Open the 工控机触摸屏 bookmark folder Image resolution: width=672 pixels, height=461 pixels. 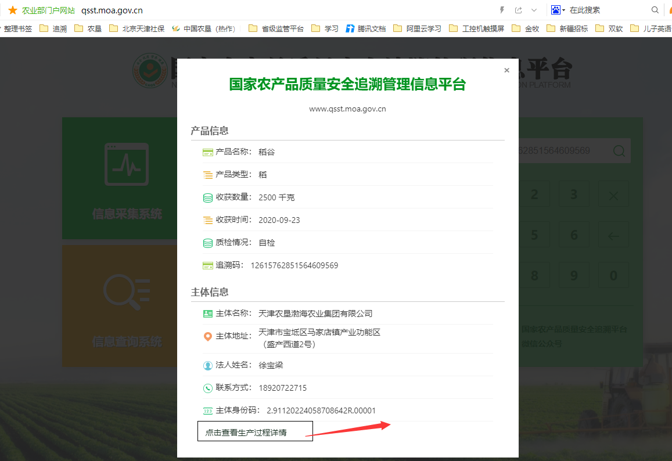click(x=477, y=28)
